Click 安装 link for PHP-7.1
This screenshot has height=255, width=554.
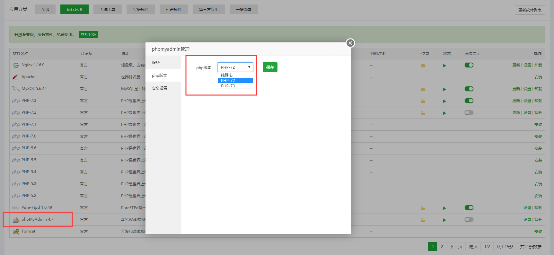coord(538,125)
